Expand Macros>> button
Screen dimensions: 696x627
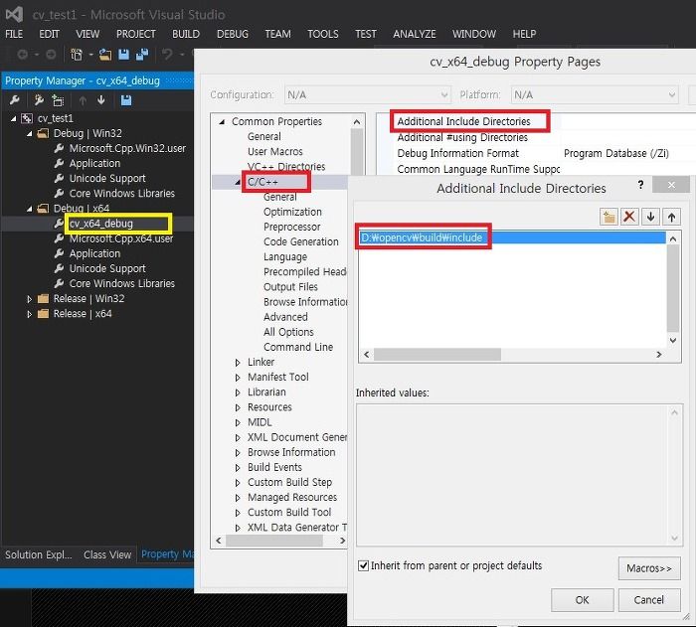coord(649,568)
